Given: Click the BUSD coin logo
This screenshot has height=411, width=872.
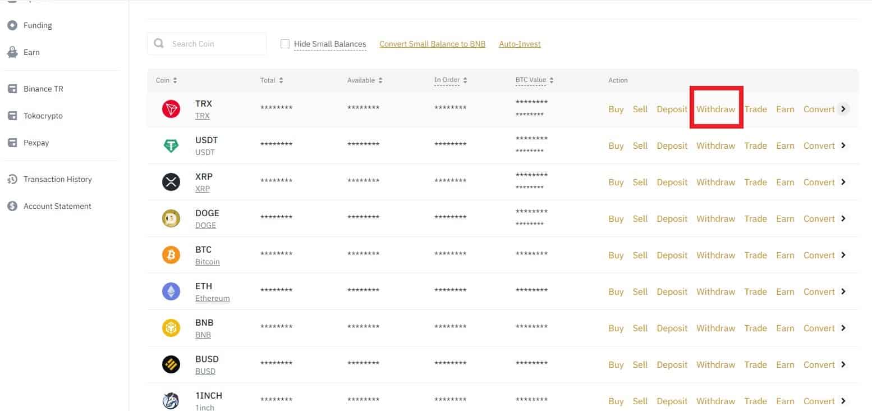Looking at the screenshot, I should point(171,364).
